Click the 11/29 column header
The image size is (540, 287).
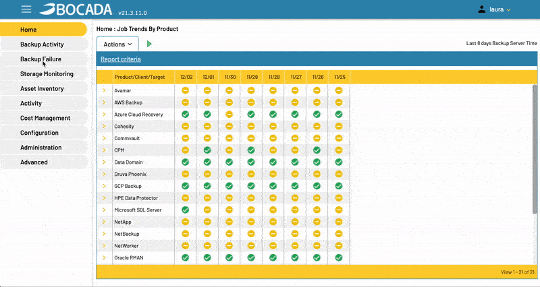[x=252, y=77]
